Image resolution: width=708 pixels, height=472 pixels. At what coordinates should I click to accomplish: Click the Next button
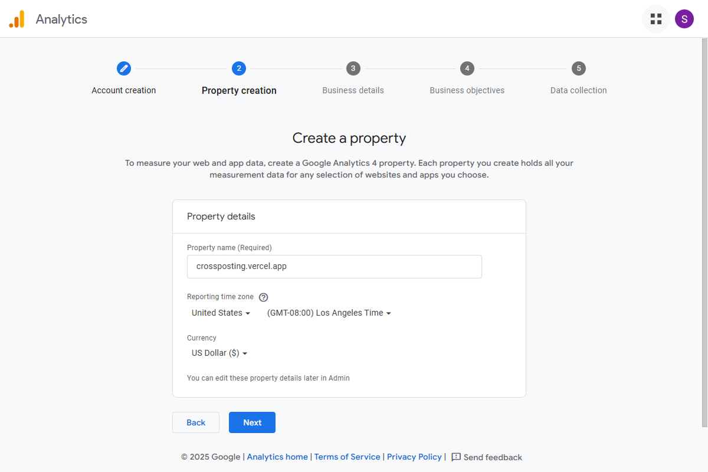252,422
